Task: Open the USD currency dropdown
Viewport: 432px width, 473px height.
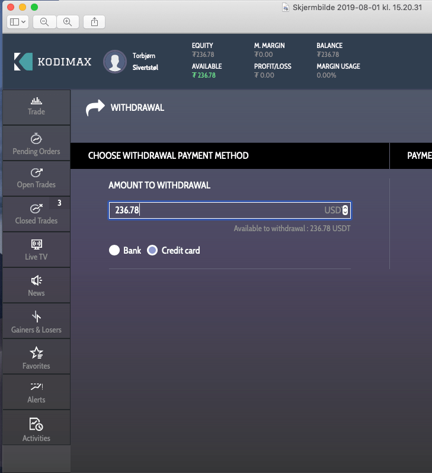Action: click(x=345, y=210)
